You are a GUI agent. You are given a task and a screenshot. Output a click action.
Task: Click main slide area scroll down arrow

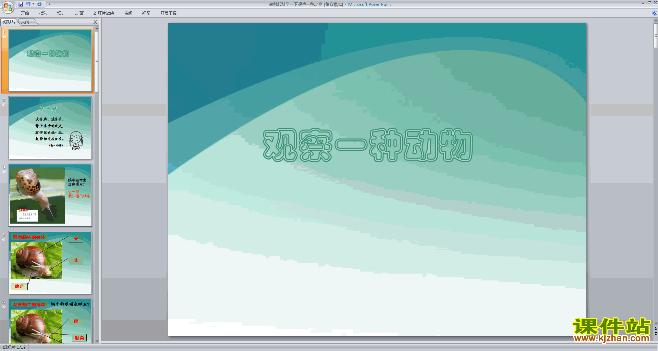pyautogui.click(x=656, y=323)
